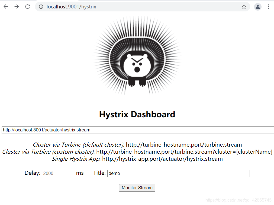Click the 'Delay:' label
The image size is (274, 205).
33,173
